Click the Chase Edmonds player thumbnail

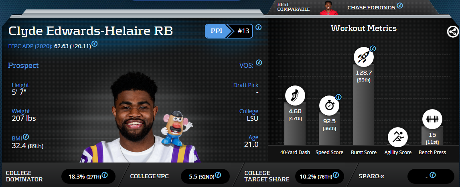point(329,8)
